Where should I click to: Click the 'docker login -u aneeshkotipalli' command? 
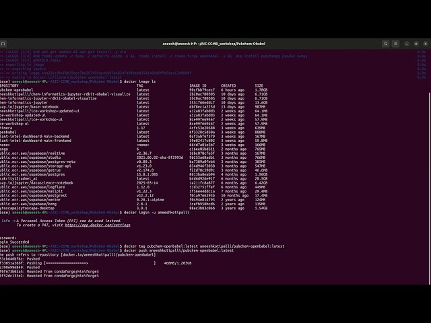pyautogui.click(x=156, y=213)
